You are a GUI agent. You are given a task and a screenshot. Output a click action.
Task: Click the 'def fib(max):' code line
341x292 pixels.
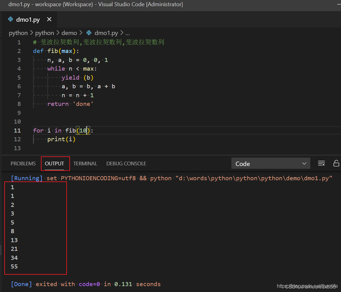[x=56, y=51]
